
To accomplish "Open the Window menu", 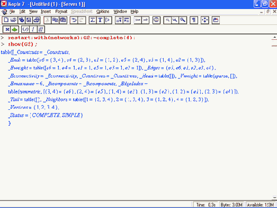I will click(x=120, y=12).
